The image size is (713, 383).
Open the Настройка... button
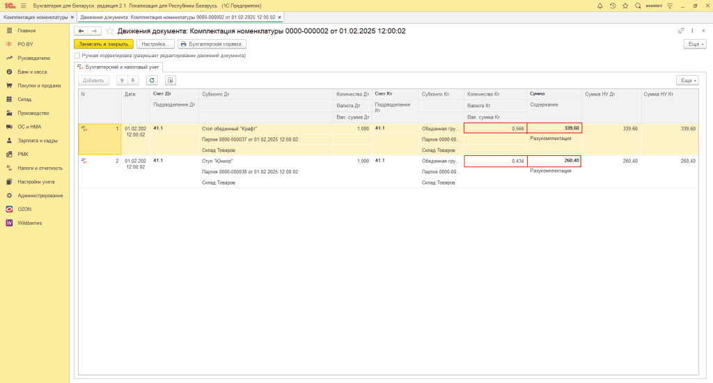coord(155,44)
